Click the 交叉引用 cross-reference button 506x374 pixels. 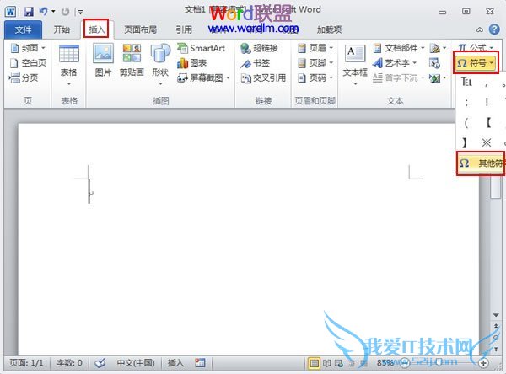pyautogui.click(x=263, y=77)
